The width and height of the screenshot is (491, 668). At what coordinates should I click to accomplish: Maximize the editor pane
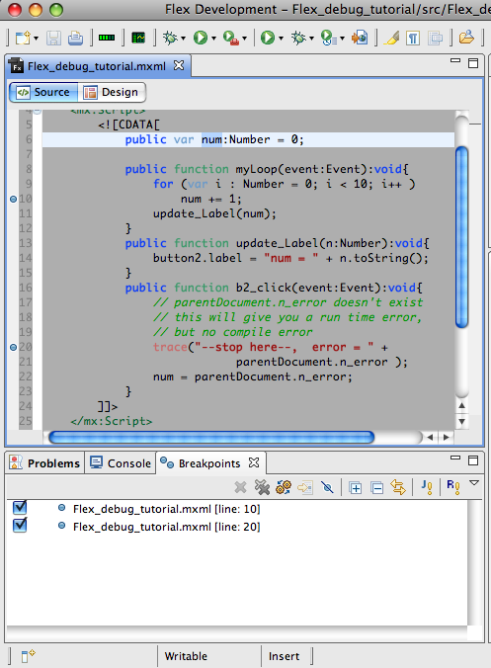[x=473, y=63]
